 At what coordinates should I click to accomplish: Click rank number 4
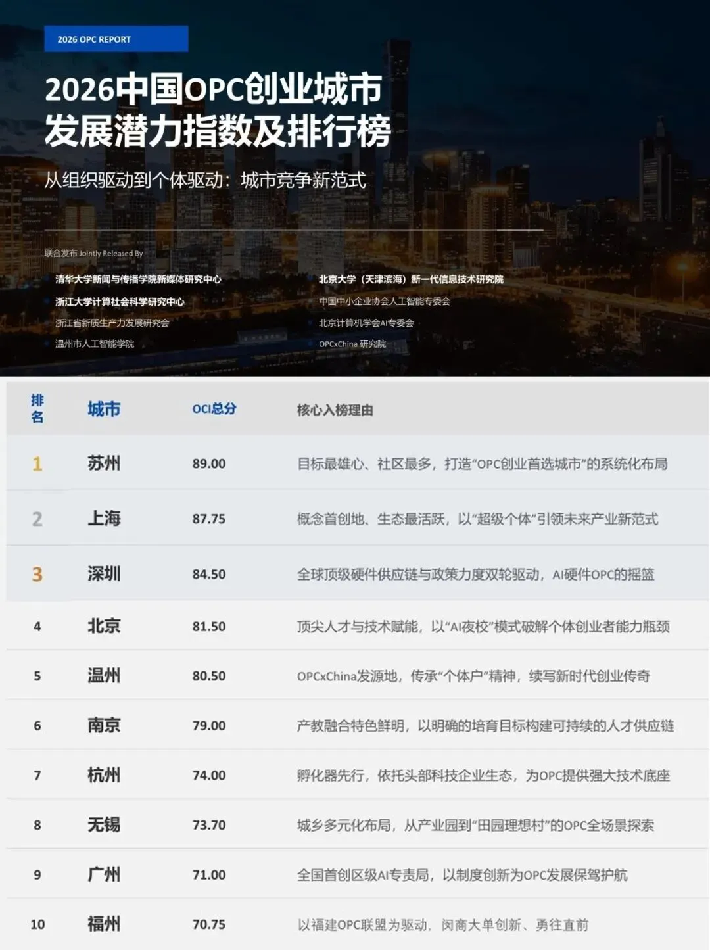37,627
